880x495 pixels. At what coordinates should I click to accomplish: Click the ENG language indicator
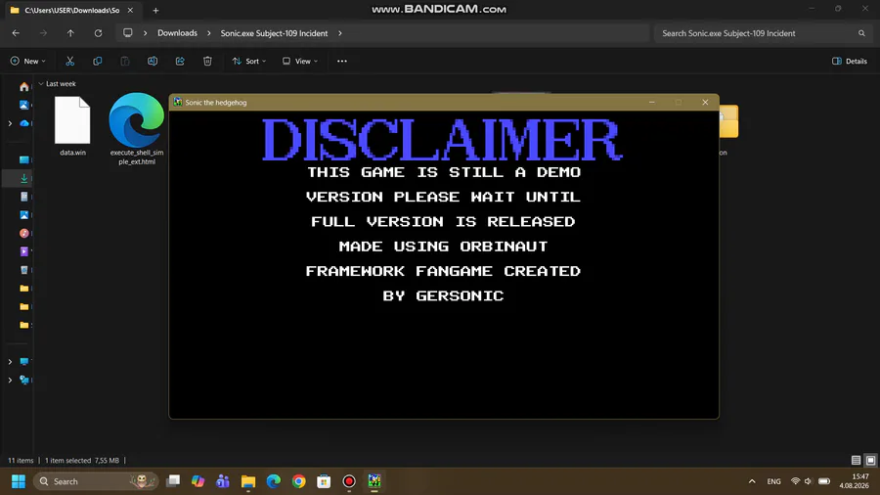pos(774,481)
